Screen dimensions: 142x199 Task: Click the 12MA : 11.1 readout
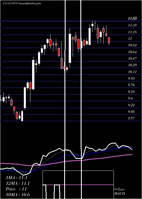[18, 183]
